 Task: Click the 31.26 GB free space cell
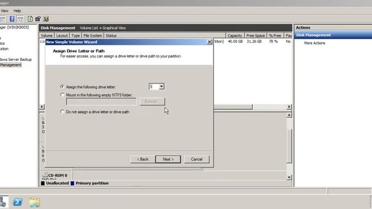click(x=254, y=41)
